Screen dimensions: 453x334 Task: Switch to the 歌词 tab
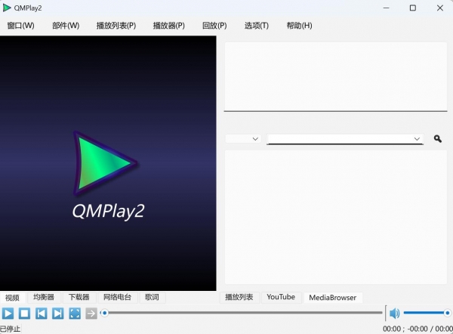click(x=152, y=297)
